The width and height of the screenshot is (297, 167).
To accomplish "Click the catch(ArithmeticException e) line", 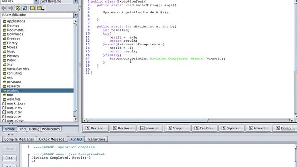I will tap(134, 45).
